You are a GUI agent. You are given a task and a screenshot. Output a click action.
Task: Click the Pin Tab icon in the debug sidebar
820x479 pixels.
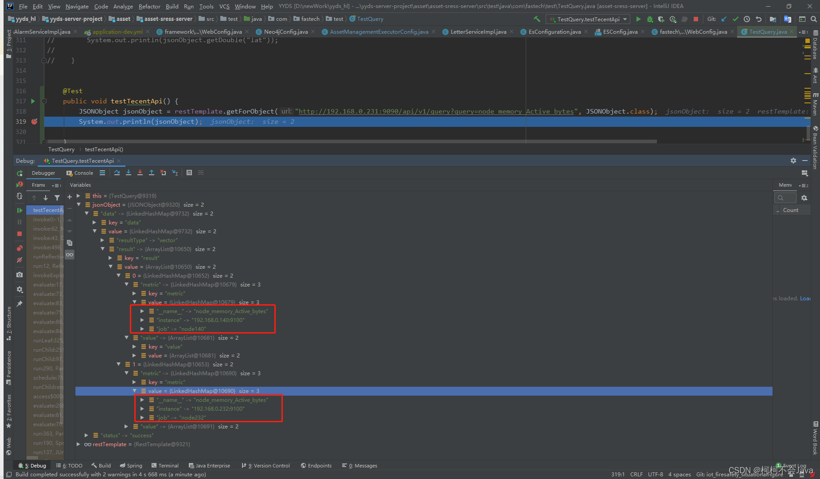click(20, 304)
